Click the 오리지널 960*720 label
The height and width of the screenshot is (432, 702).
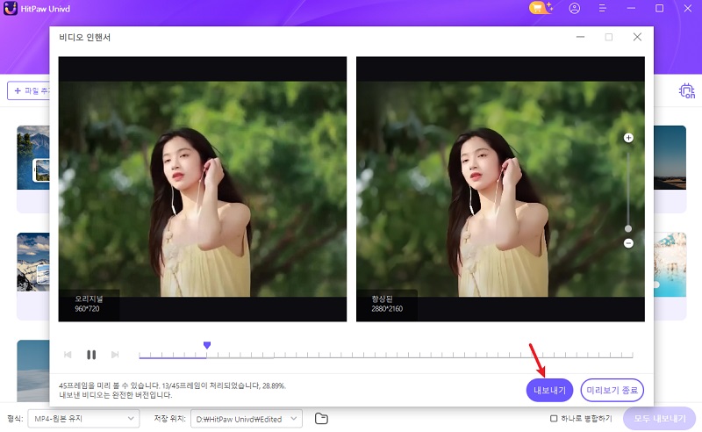point(89,304)
